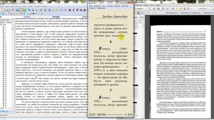Open the 'Переход' menu in AlReader2
Image resolution: width=214 pixels, height=120 pixels.
tap(117, 6)
